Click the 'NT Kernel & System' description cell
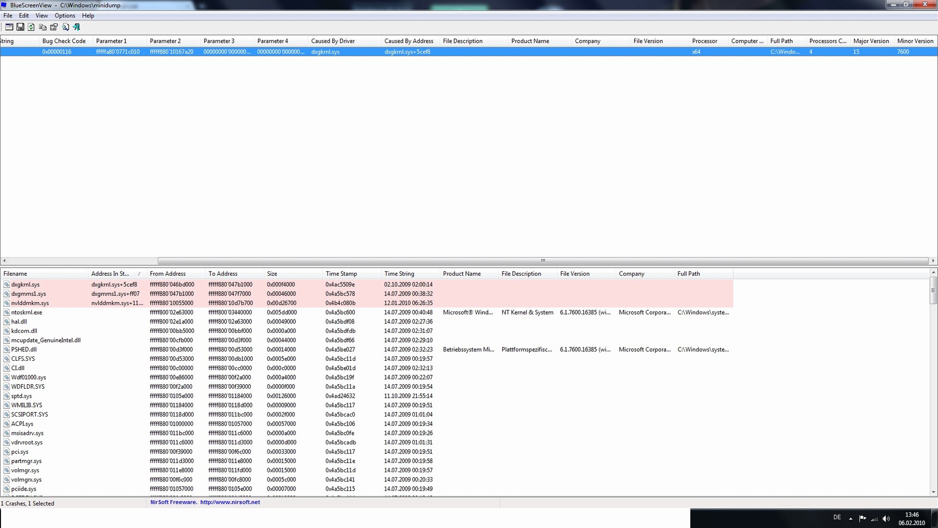 pyautogui.click(x=527, y=313)
